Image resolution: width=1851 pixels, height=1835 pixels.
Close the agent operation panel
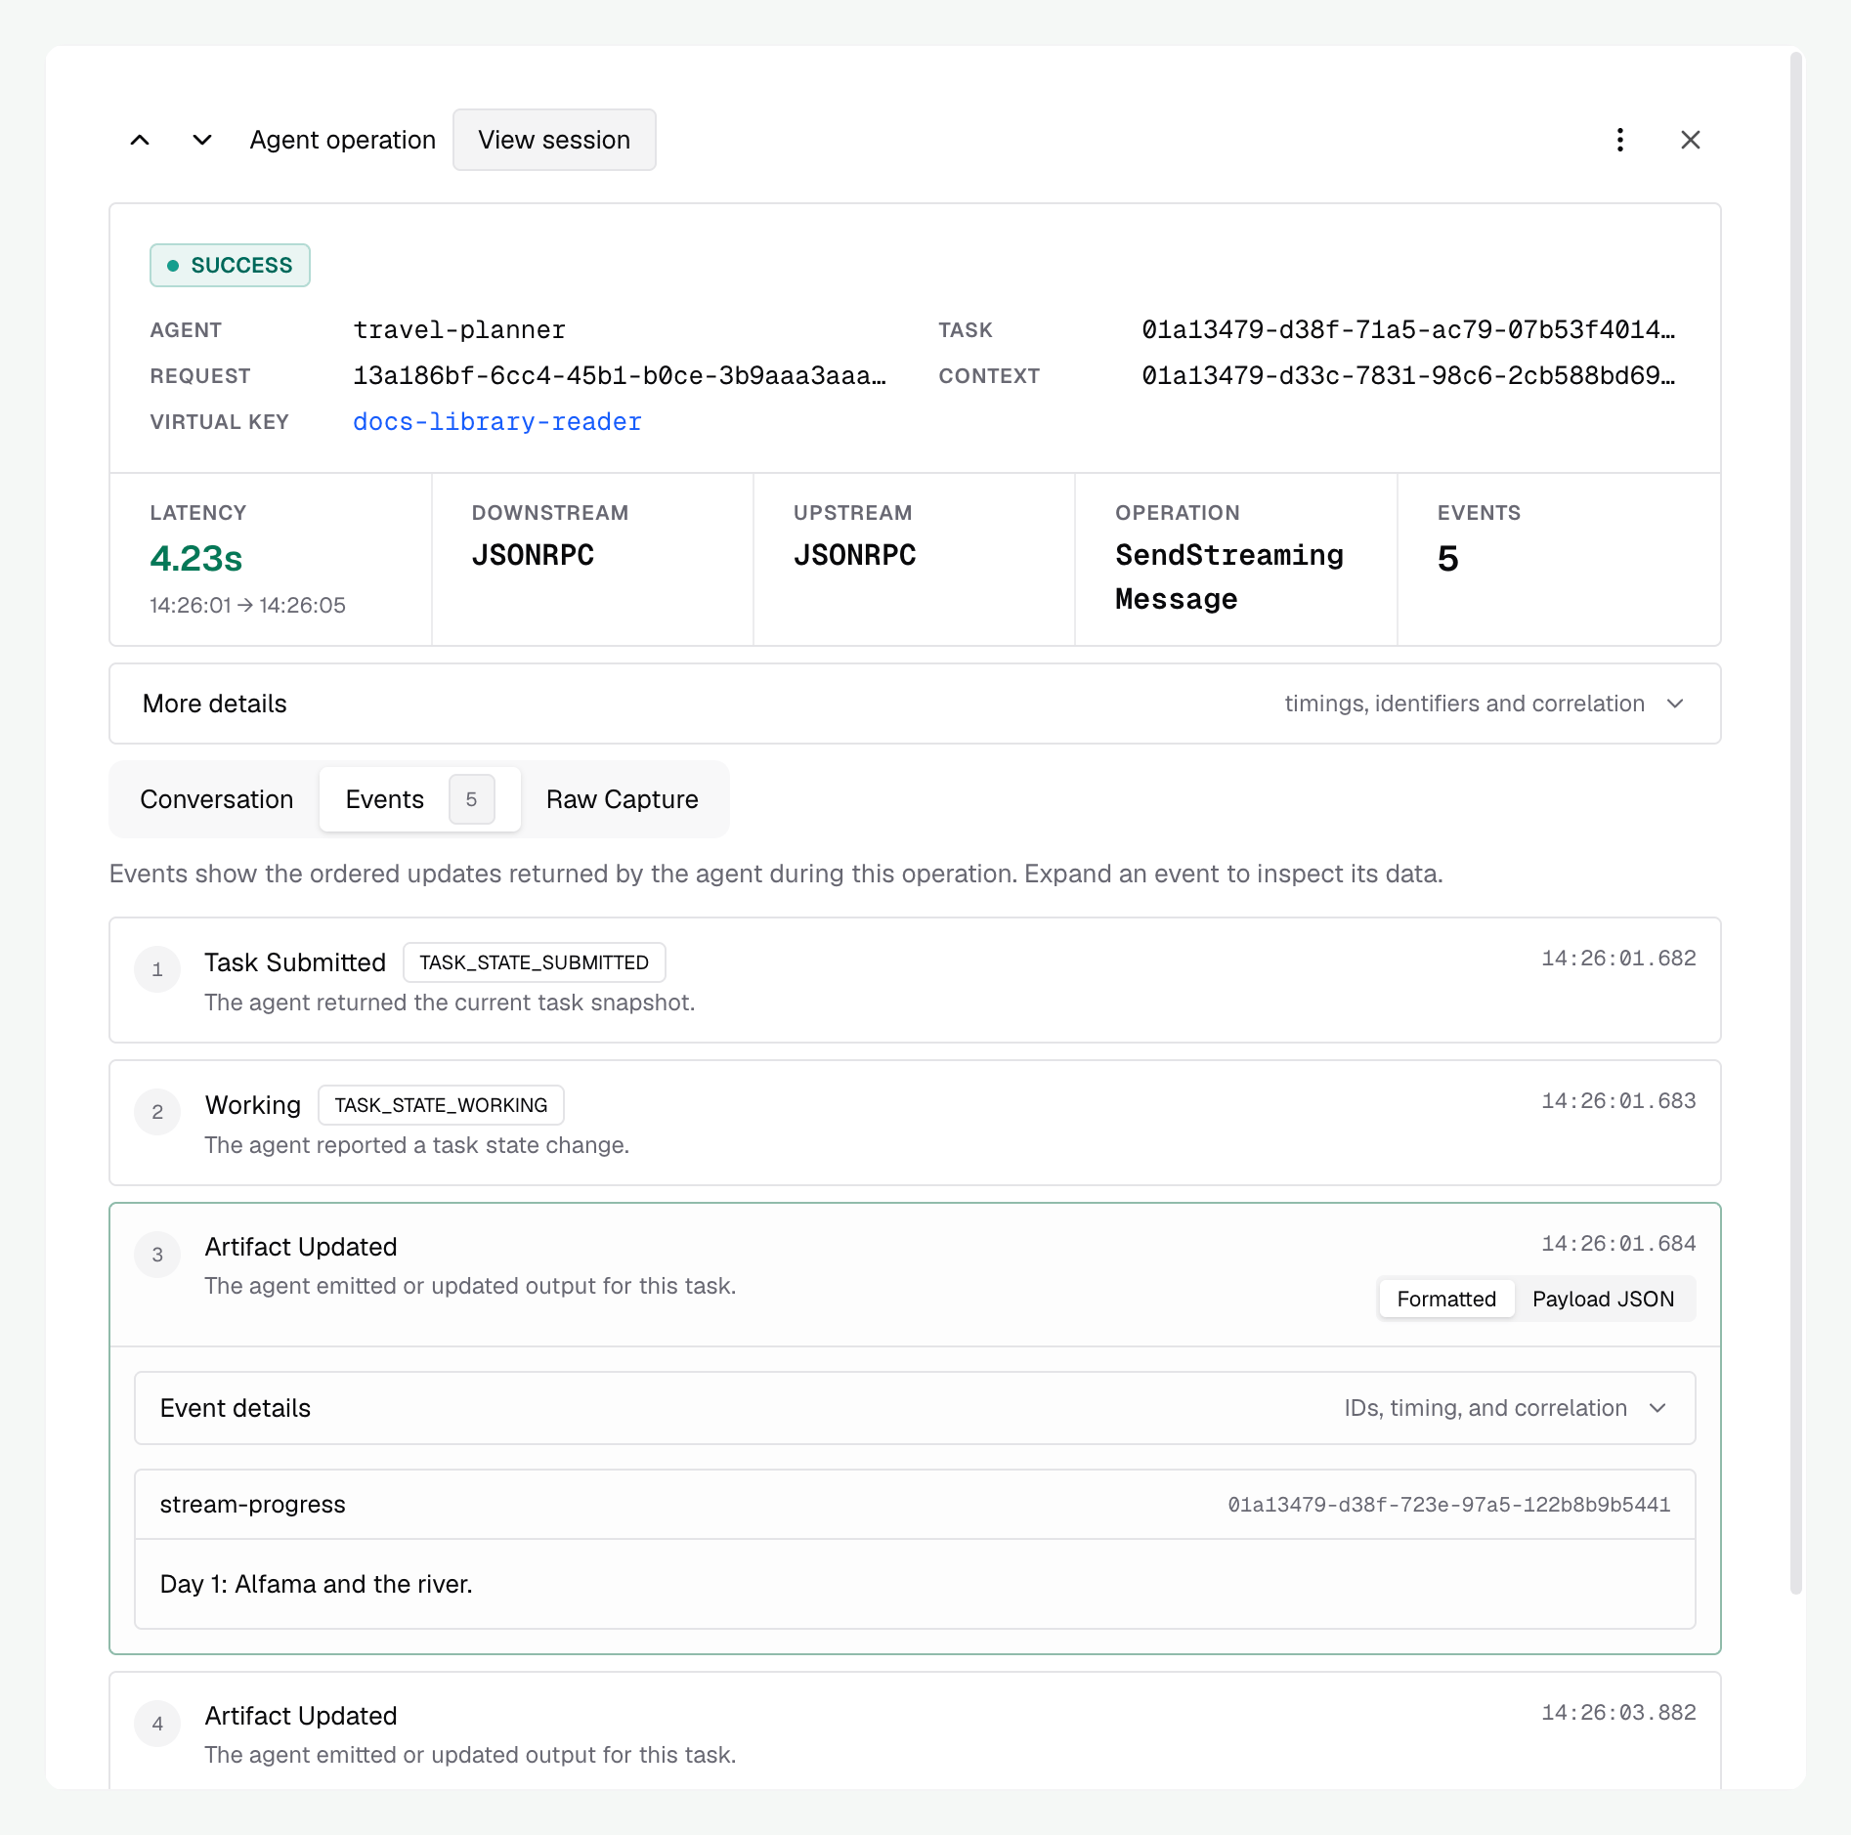click(x=1690, y=140)
